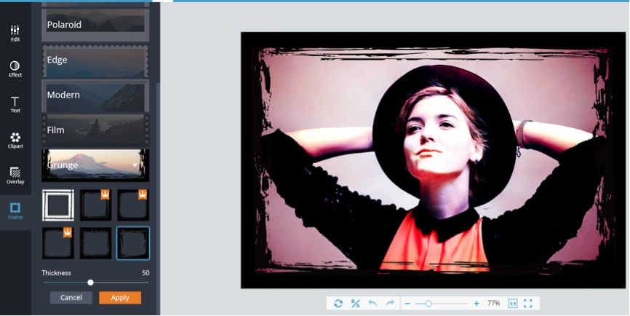Viewport: 630px width, 316px height.
Task: Select the Frame tool
Action: click(15, 211)
